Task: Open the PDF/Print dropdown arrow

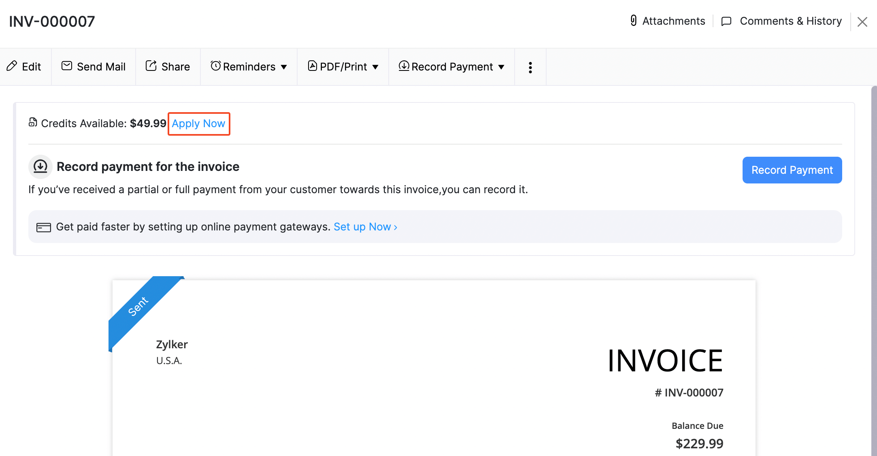Action: (x=376, y=67)
